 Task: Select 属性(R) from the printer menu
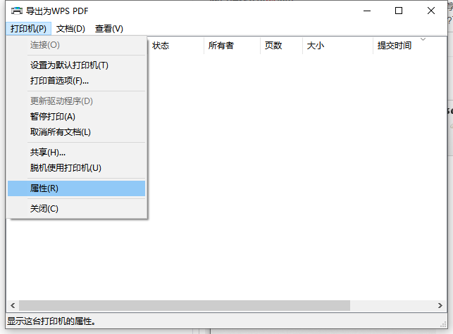(44, 188)
